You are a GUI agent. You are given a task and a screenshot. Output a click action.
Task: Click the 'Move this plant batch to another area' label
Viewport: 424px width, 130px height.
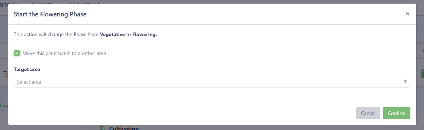pos(64,54)
